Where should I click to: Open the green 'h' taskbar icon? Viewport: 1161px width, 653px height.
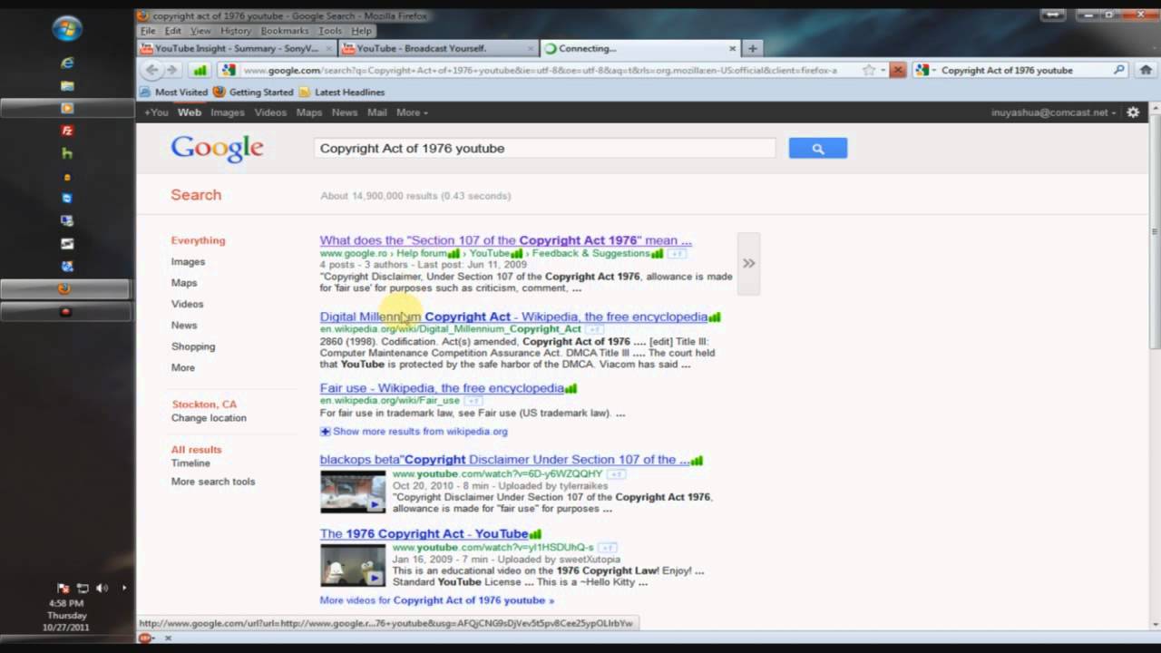tap(67, 153)
